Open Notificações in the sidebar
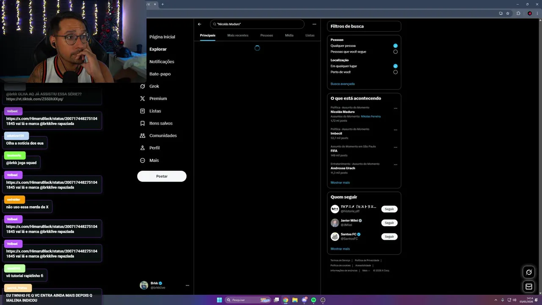Image resolution: width=542 pixels, height=305 pixels. click(162, 61)
